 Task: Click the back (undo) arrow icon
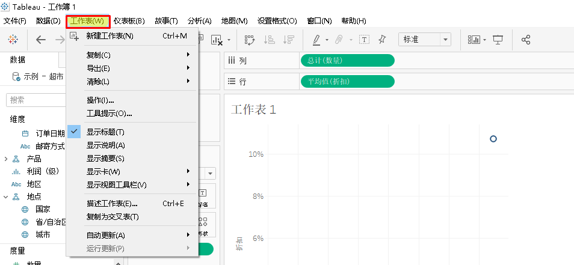coord(41,40)
